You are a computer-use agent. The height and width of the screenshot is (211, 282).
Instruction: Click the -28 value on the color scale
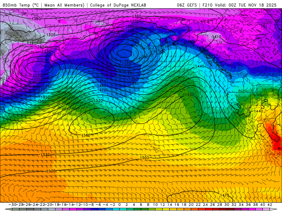(20, 205)
